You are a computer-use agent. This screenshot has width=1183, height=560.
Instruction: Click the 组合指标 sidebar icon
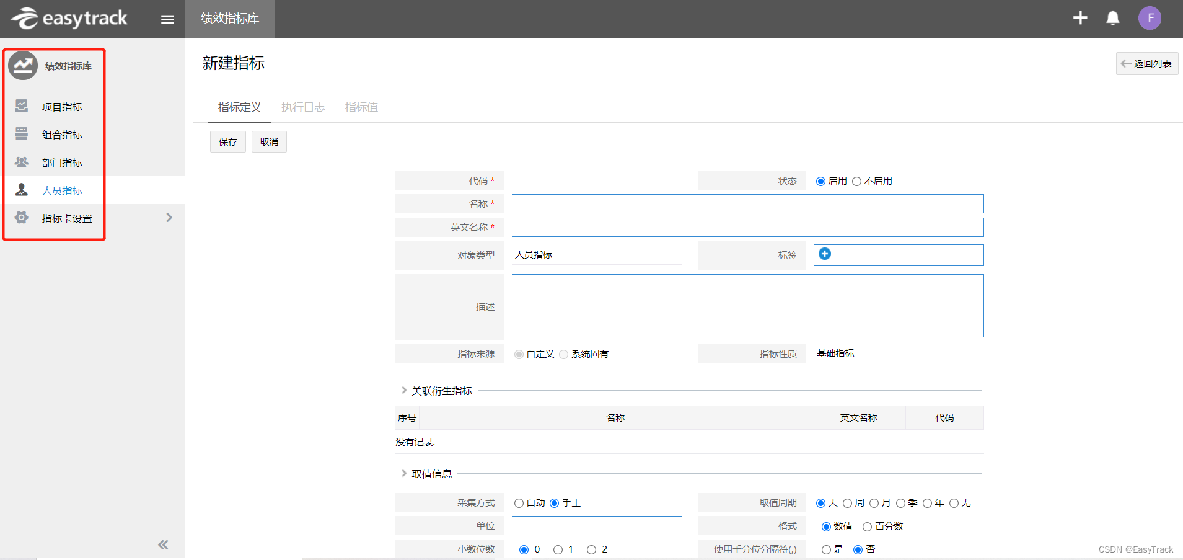pos(22,134)
